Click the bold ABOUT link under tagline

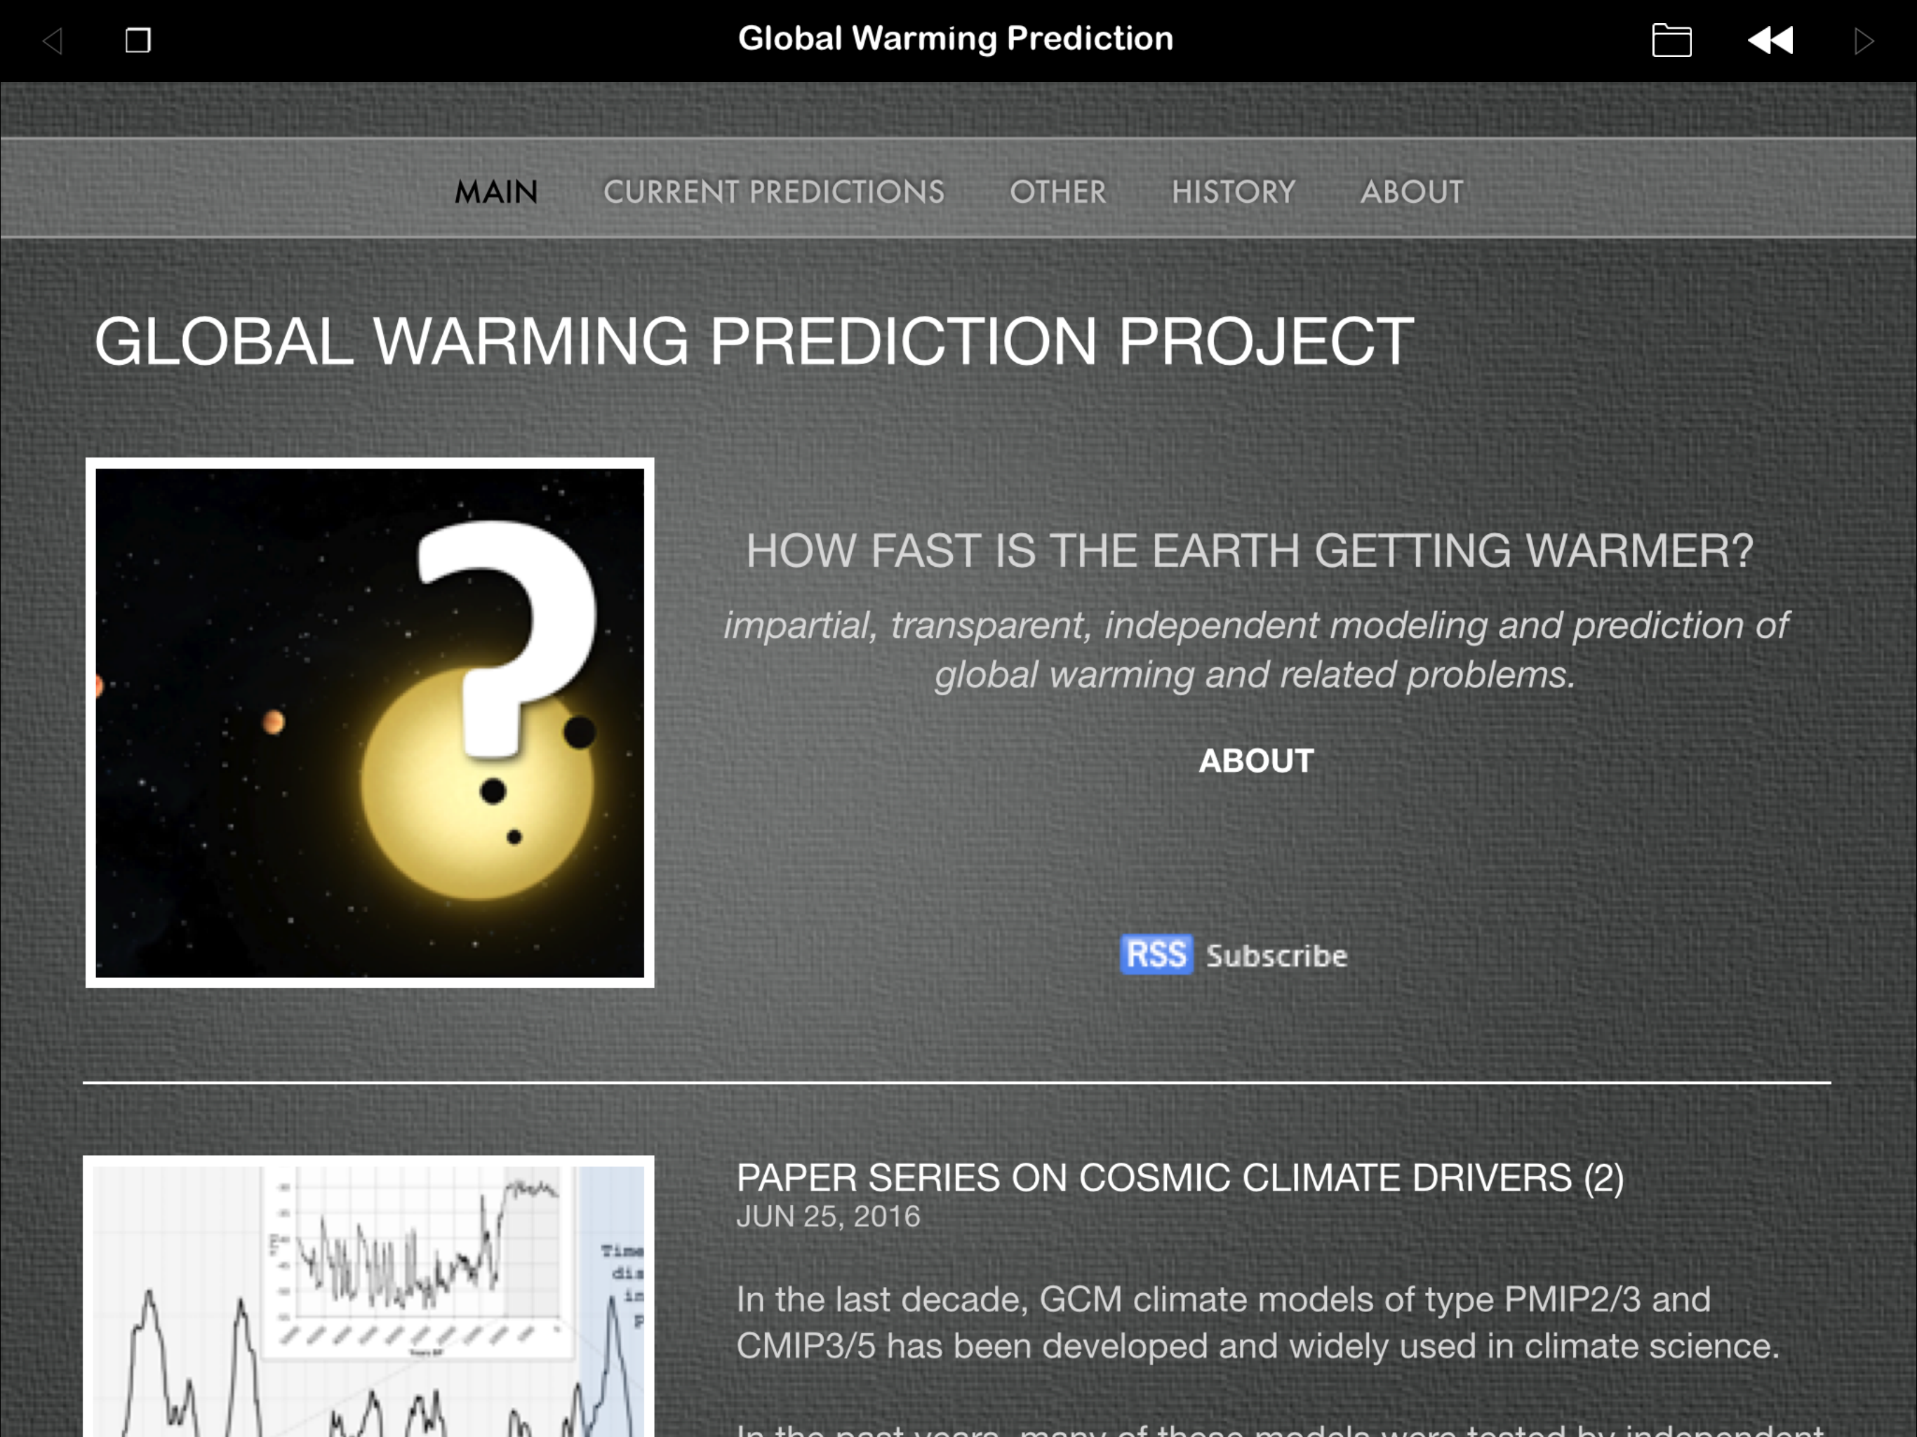pos(1257,761)
